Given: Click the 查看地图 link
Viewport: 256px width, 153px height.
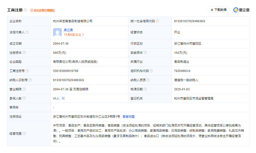Looking at the screenshot, I should click(129, 117).
